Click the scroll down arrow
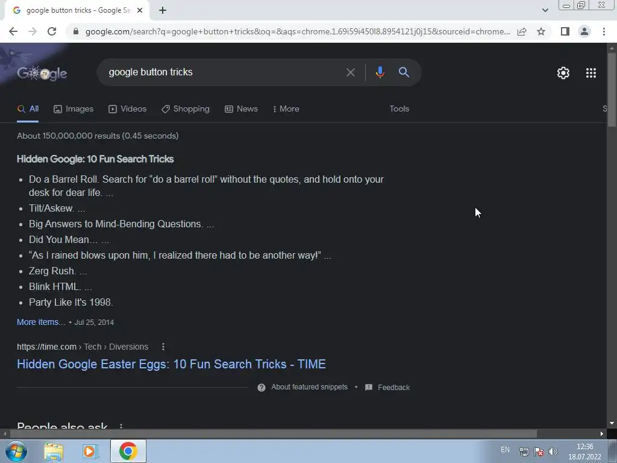The image size is (617, 463). tap(612, 424)
